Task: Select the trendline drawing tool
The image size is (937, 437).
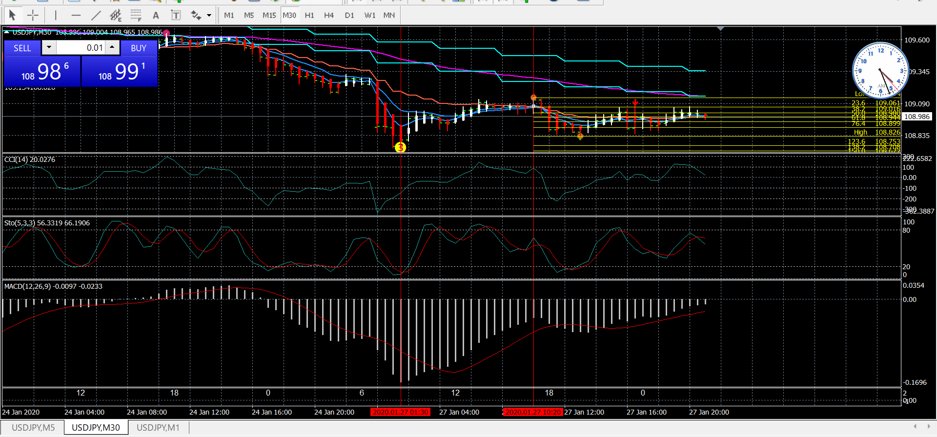Action: 96,15
